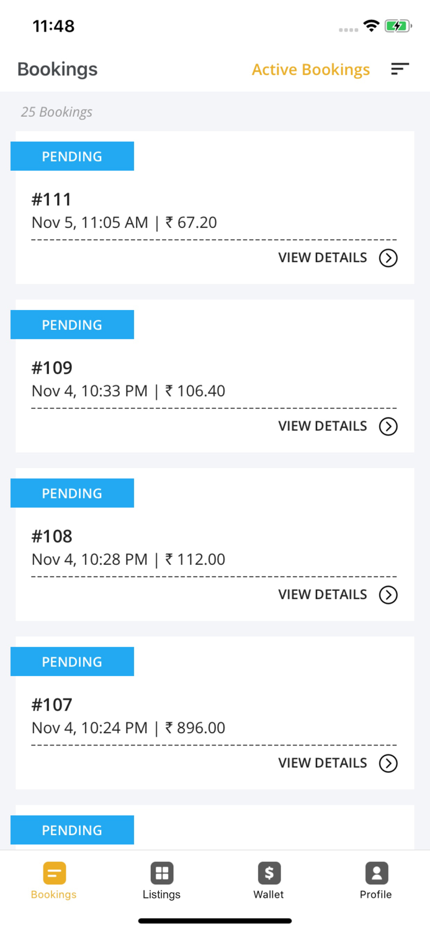Open VIEW DETAILS for booking #111

coord(322,258)
